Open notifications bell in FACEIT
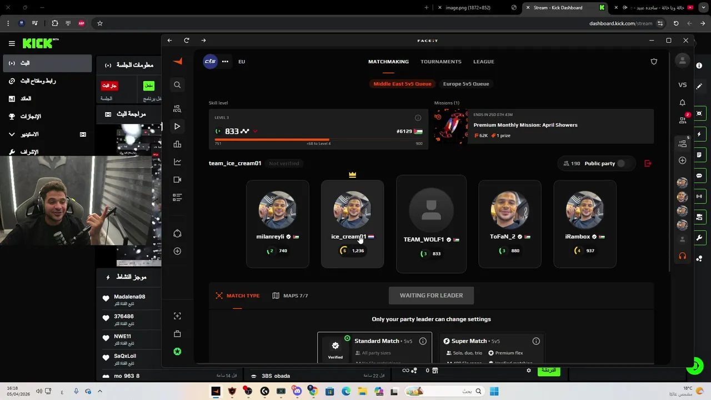This screenshot has width=711, height=400. click(x=683, y=103)
